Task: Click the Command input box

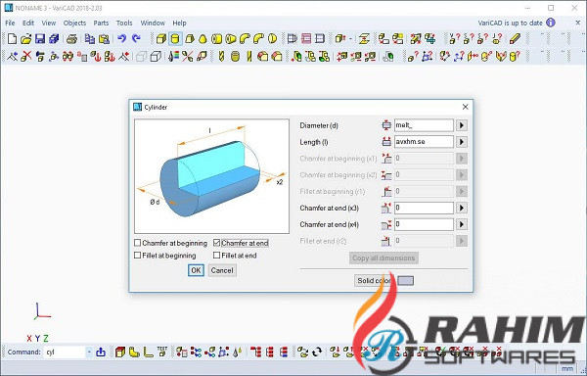Action: [x=66, y=352]
